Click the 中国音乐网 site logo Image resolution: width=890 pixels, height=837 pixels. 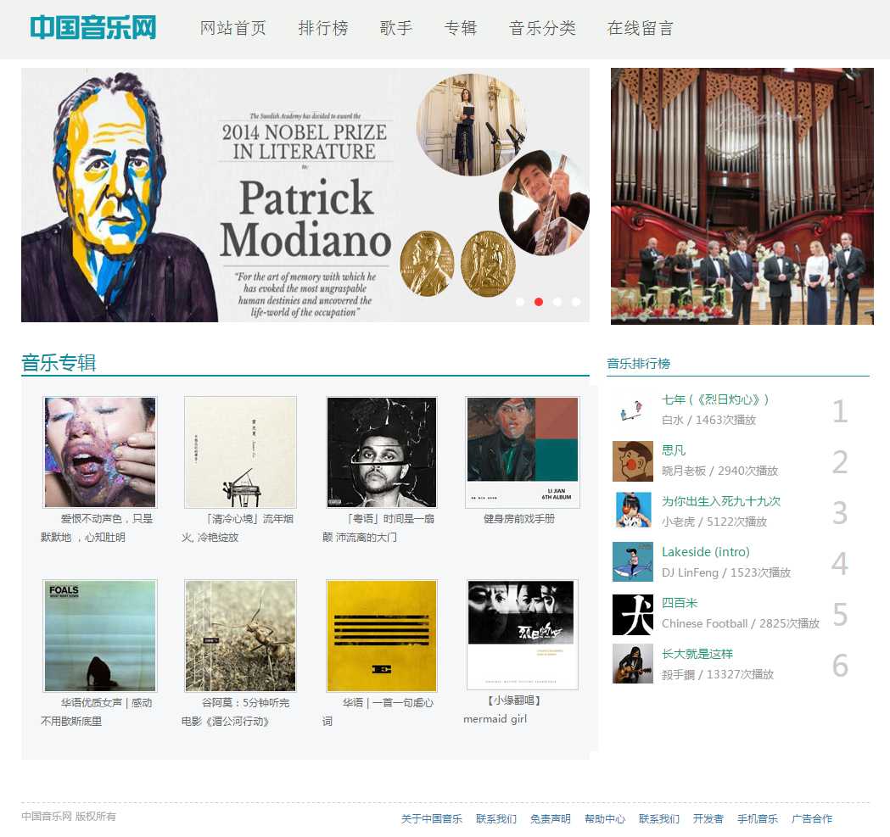pos(93,27)
